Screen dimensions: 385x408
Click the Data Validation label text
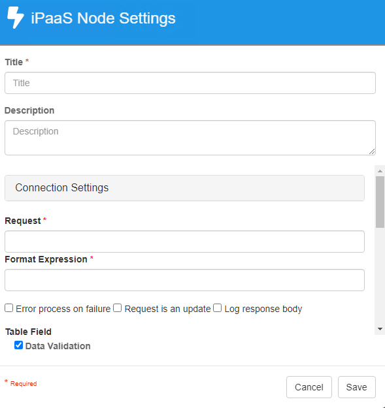click(x=58, y=346)
